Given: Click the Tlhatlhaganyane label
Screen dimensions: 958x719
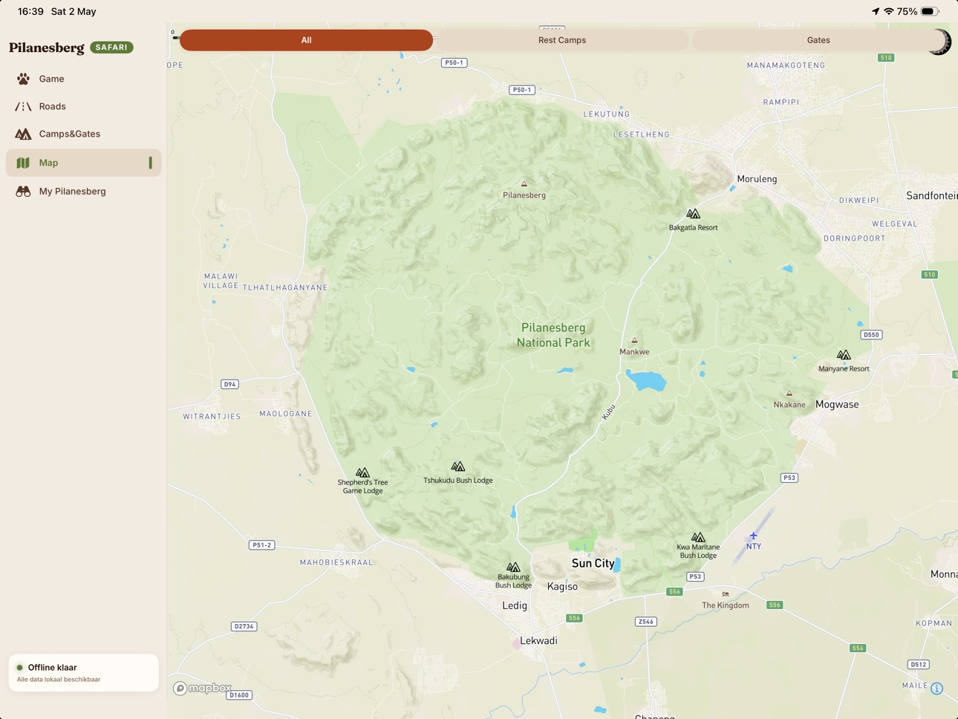Looking at the screenshot, I should [285, 287].
